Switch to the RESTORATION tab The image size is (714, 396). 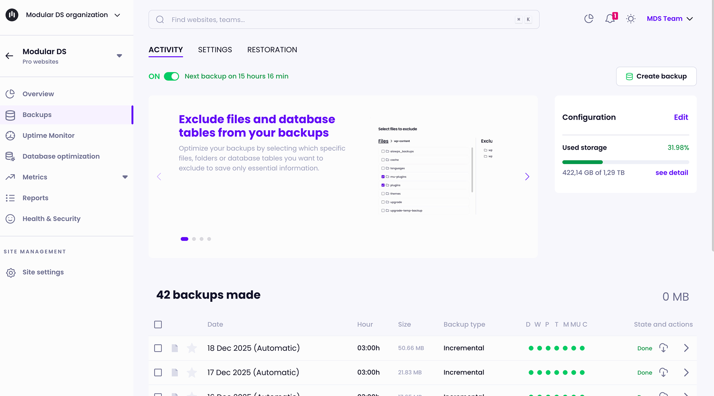[272, 50]
